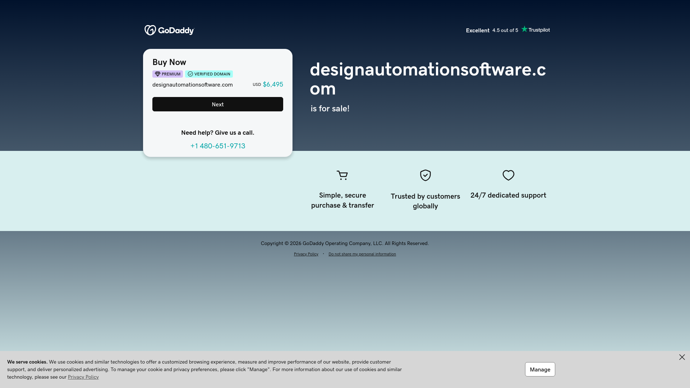Open the footer Privacy Policy link
Screen dimensions: 690x388
click(306, 254)
